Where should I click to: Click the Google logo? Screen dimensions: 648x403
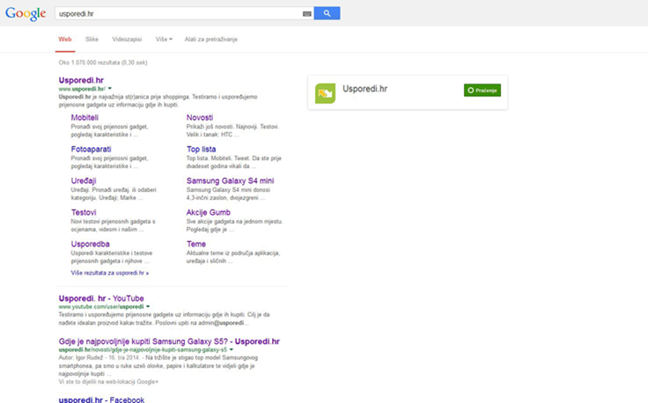coord(26,13)
